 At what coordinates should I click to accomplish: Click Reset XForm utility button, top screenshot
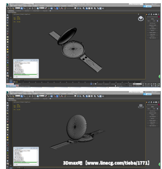click(x=152, y=34)
